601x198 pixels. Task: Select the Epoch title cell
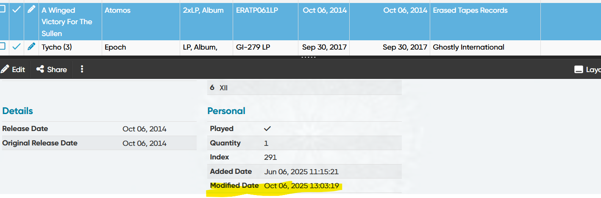pos(115,47)
